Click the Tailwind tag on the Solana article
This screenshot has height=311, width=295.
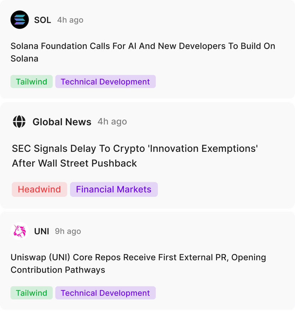[x=31, y=82]
